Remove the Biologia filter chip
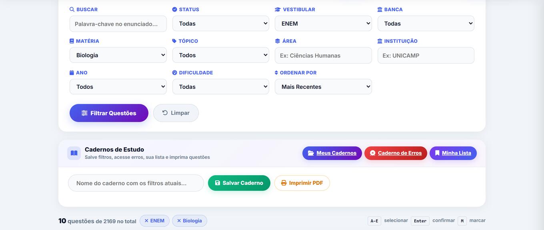544x230 pixels. pos(179,221)
